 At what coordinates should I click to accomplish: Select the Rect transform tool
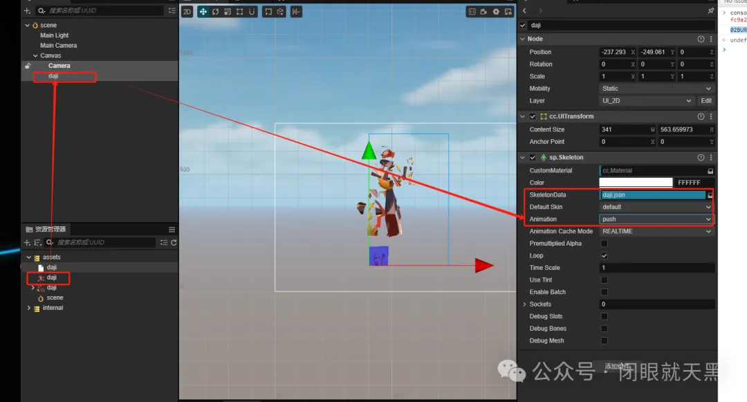(239, 12)
